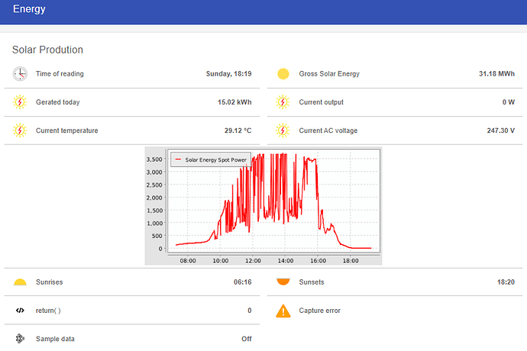This screenshot has width=527, height=351.
Task: Click the icon beside Sample data
Action: pyautogui.click(x=20, y=339)
